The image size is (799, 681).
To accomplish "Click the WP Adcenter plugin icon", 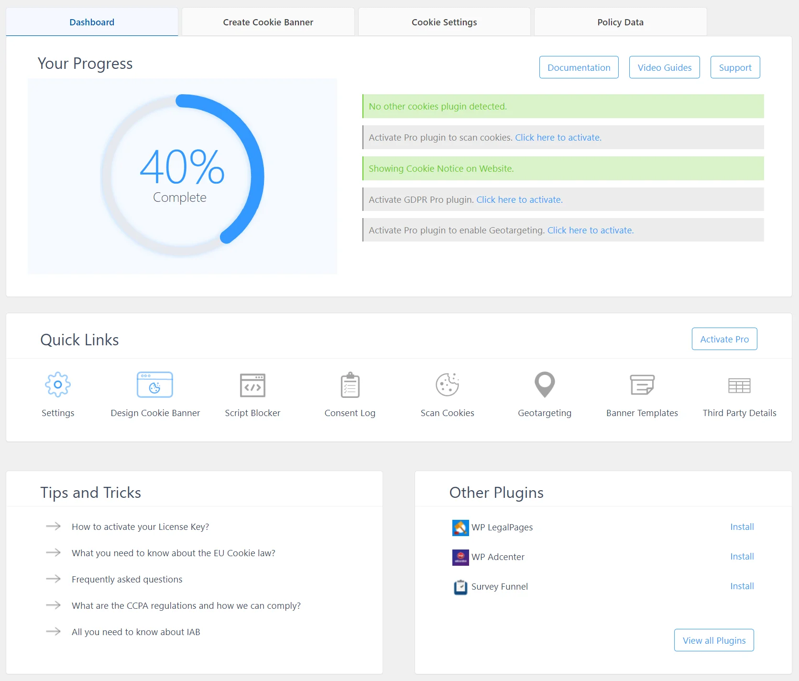I will [x=460, y=557].
